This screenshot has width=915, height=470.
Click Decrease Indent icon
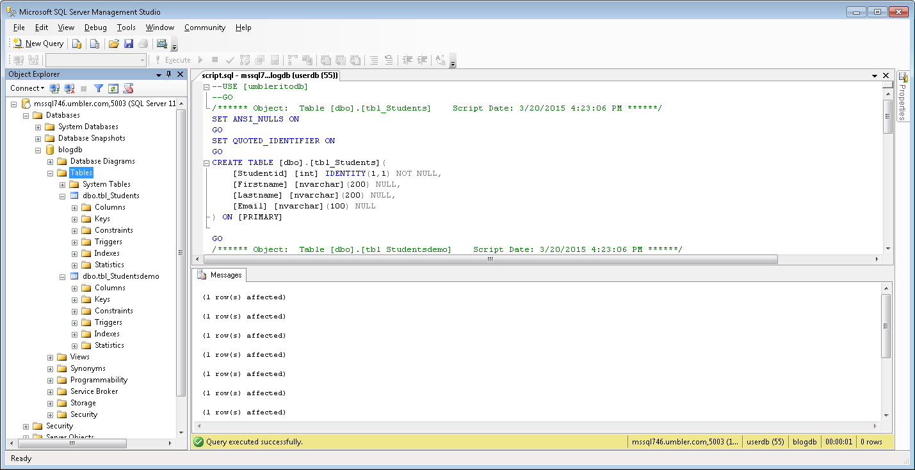tap(407, 60)
